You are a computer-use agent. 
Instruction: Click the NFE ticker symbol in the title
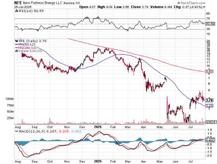pos(18,3)
